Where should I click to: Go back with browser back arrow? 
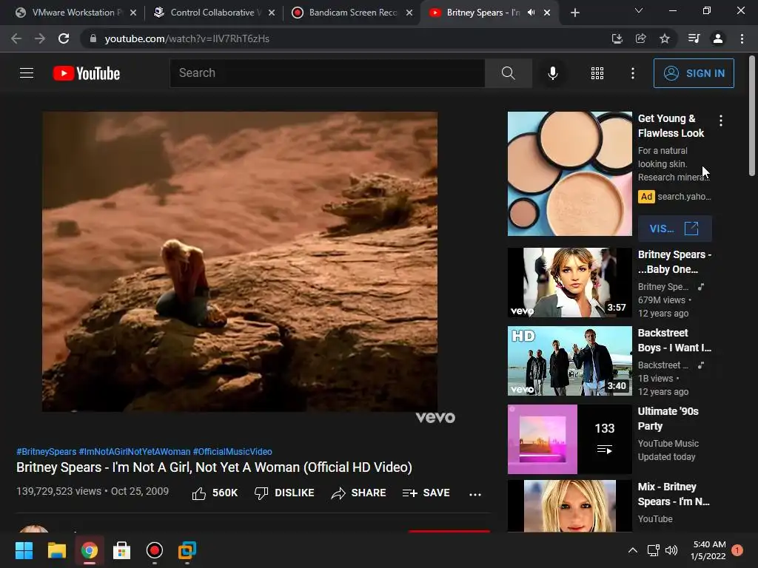coord(16,38)
